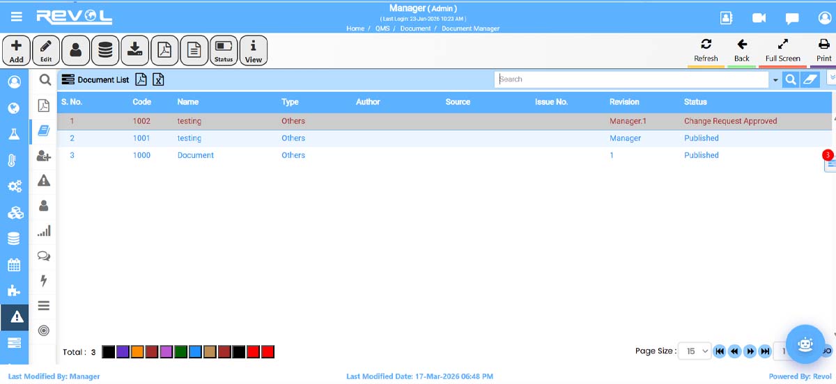
Task: Click the blue search magnifier button
Action: [790, 79]
